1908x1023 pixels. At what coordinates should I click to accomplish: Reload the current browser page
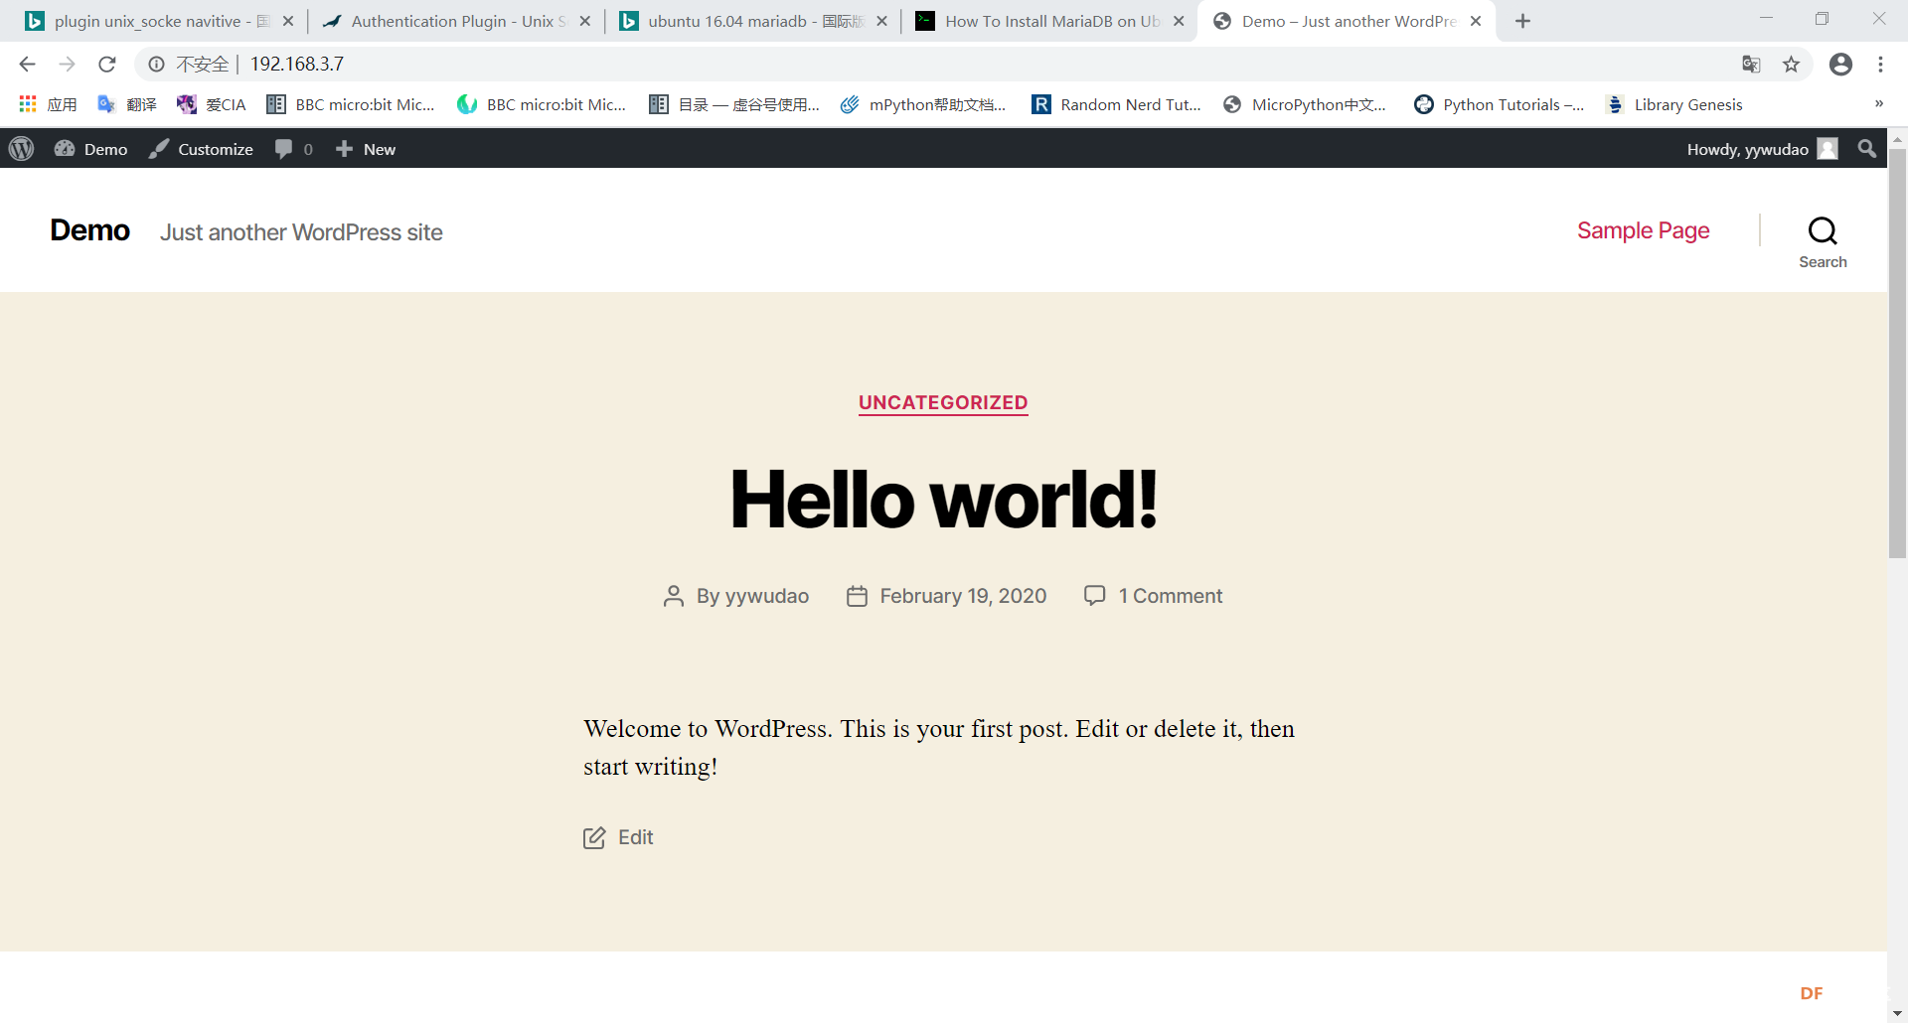tap(107, 65)
